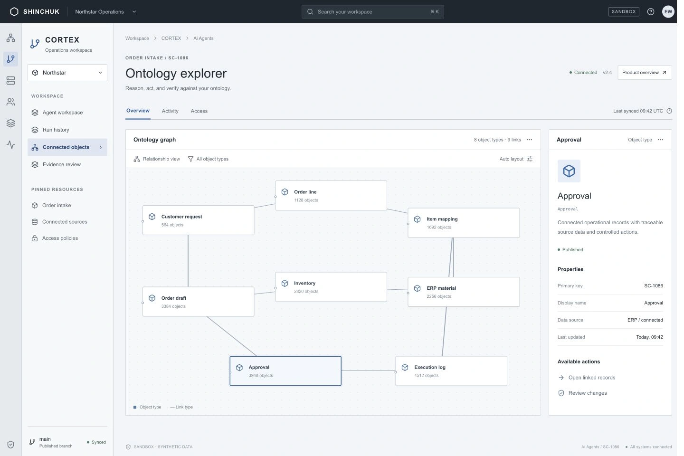This screenshot has height=456, width=684.
Task: Switch to the Access tab
Action: click(x=199, y=111)
